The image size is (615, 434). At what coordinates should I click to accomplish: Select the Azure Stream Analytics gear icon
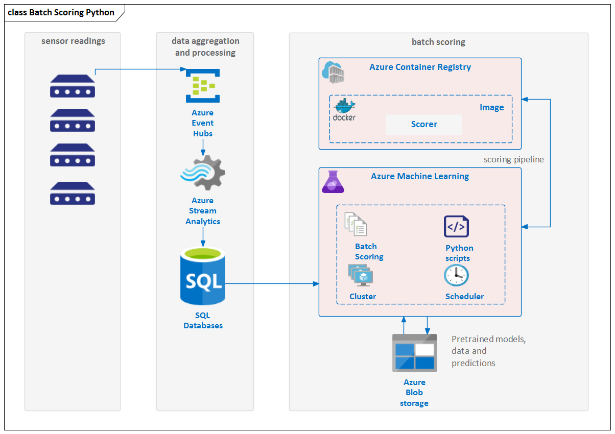203,173
